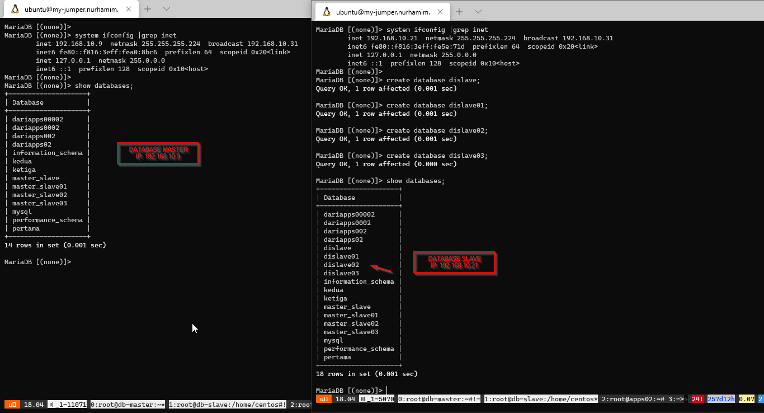Screen dimensions: 764x413
Task: Click the Linux penguin icon in right terminal tab
Action: [326, 12]
